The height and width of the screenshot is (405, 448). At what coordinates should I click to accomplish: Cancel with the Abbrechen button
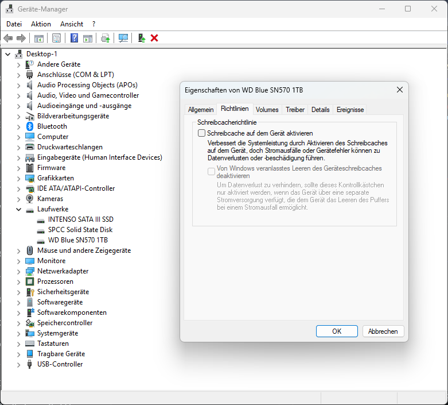click(x=383, y=331)
